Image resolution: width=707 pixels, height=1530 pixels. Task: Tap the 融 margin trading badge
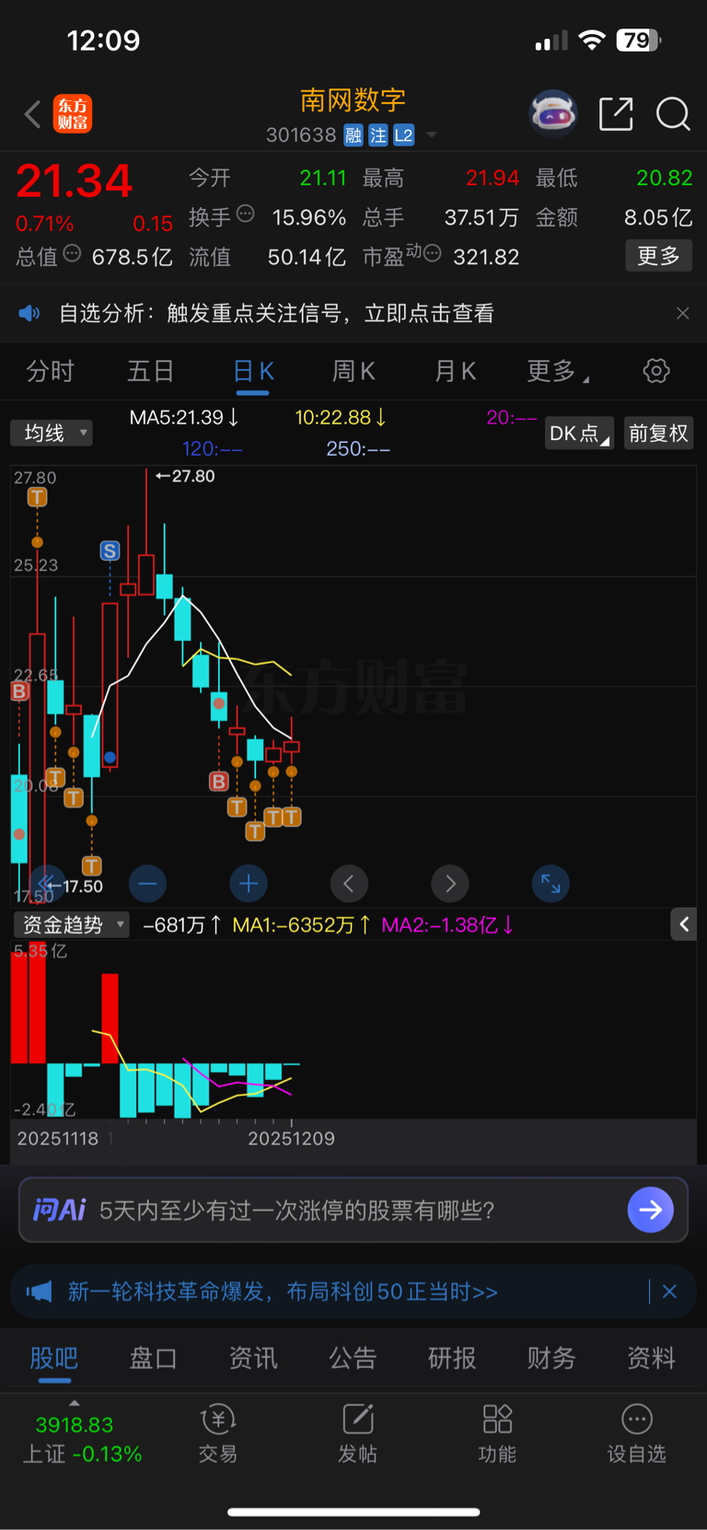(x=353, y=135)
